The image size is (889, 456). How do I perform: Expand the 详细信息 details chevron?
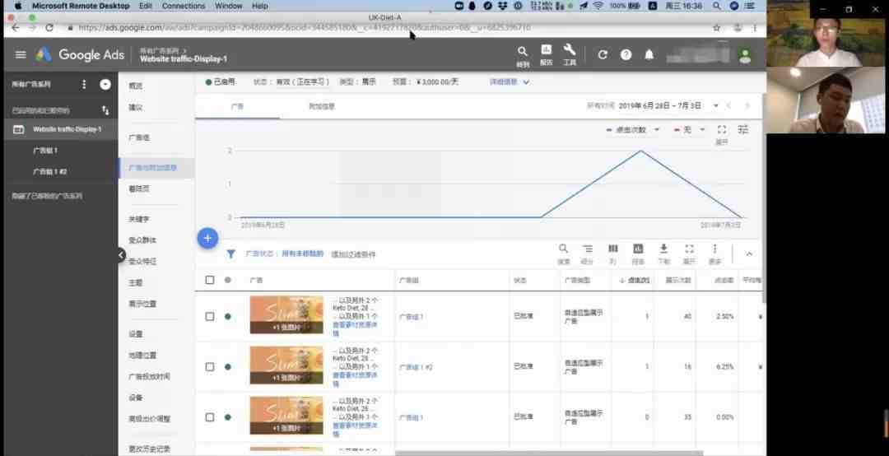coord(526,82)
